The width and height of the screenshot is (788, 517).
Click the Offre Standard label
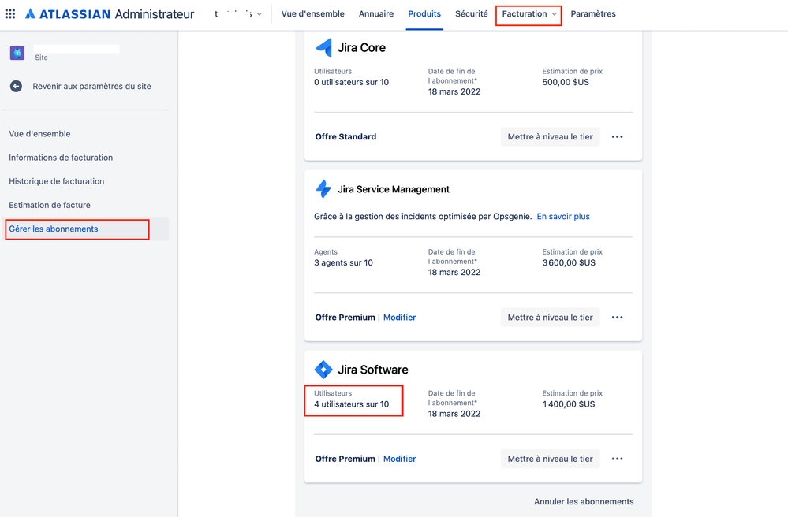click(x=345, y=136)
